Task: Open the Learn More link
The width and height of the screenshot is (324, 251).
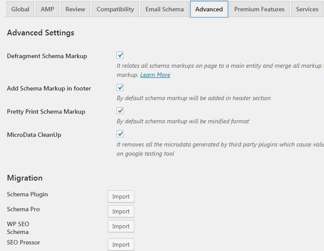Action: click(x=155, y=75)
